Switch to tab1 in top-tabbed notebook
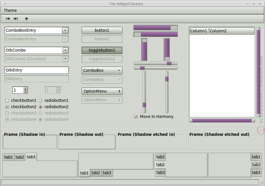The height and width of the screenshot is (186, 265). 9,157
